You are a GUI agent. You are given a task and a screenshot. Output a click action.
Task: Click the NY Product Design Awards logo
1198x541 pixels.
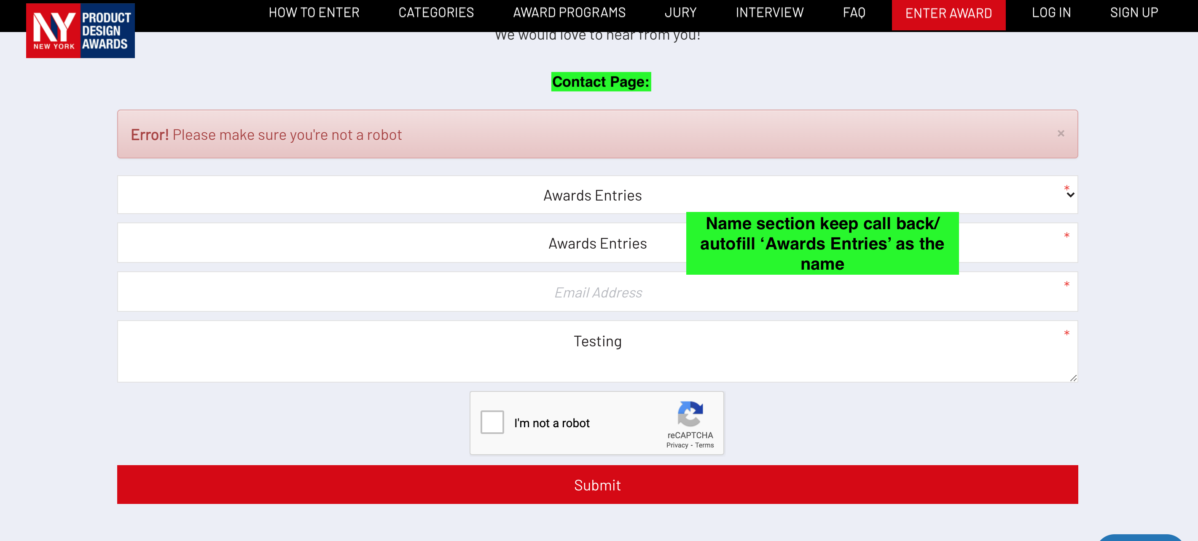(x=80, y=31)
